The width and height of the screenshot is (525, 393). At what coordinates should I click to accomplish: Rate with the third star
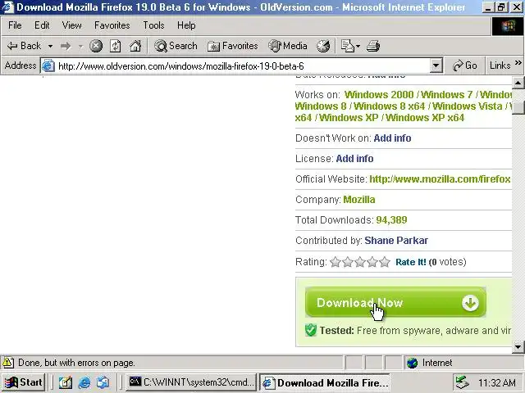coord(360,262)
